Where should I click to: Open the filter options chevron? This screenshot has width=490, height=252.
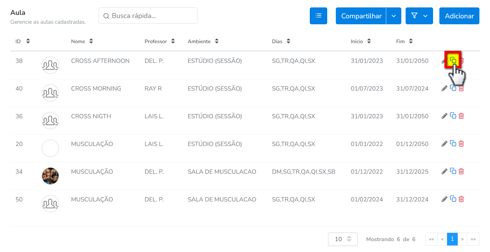425,16
